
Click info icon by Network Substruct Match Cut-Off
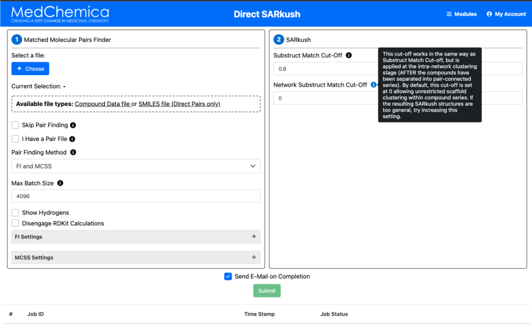pyautogui.click(x=374, y=85)
